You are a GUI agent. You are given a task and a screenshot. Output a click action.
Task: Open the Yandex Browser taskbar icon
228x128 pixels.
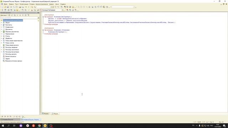(28, 126)
